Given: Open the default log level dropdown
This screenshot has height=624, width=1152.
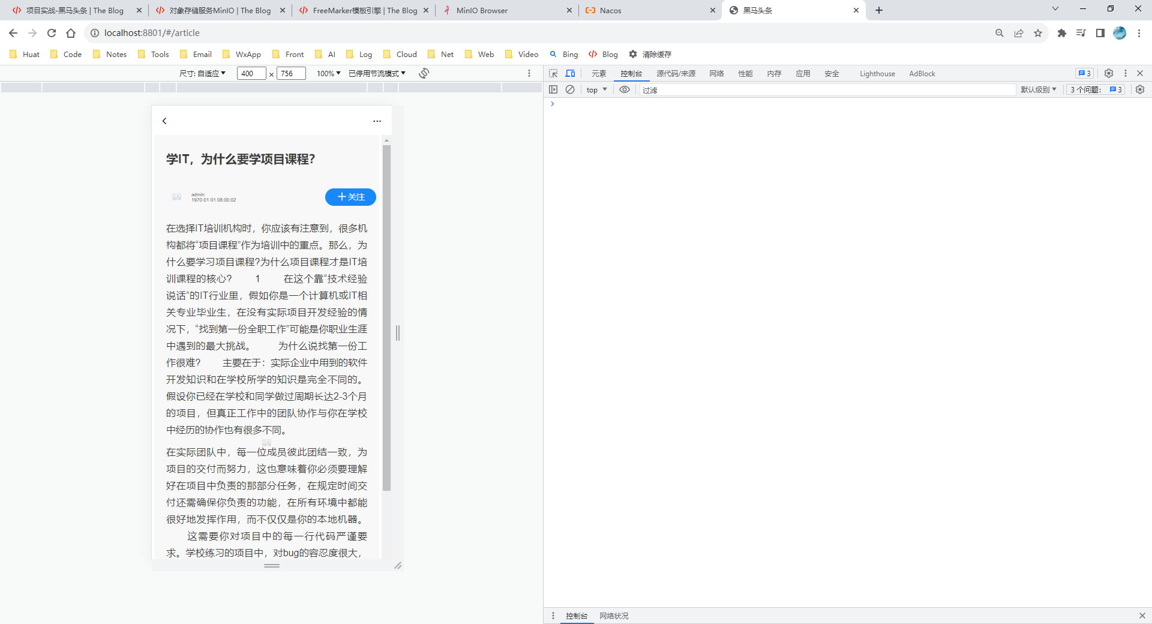Looking at the screenshot, I should coord(1038,89).
